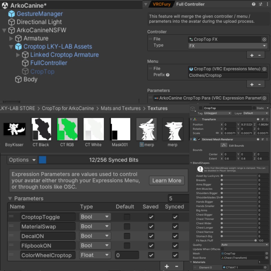
Task: Toggle DecalON Saved checkbox
Action: [151, 236]
